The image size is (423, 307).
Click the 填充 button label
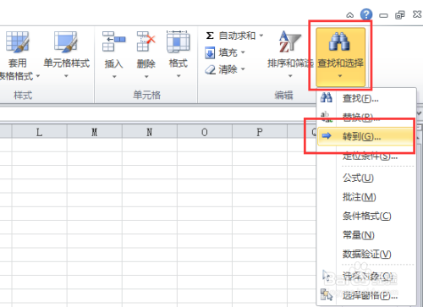click(x=228, y=52)
